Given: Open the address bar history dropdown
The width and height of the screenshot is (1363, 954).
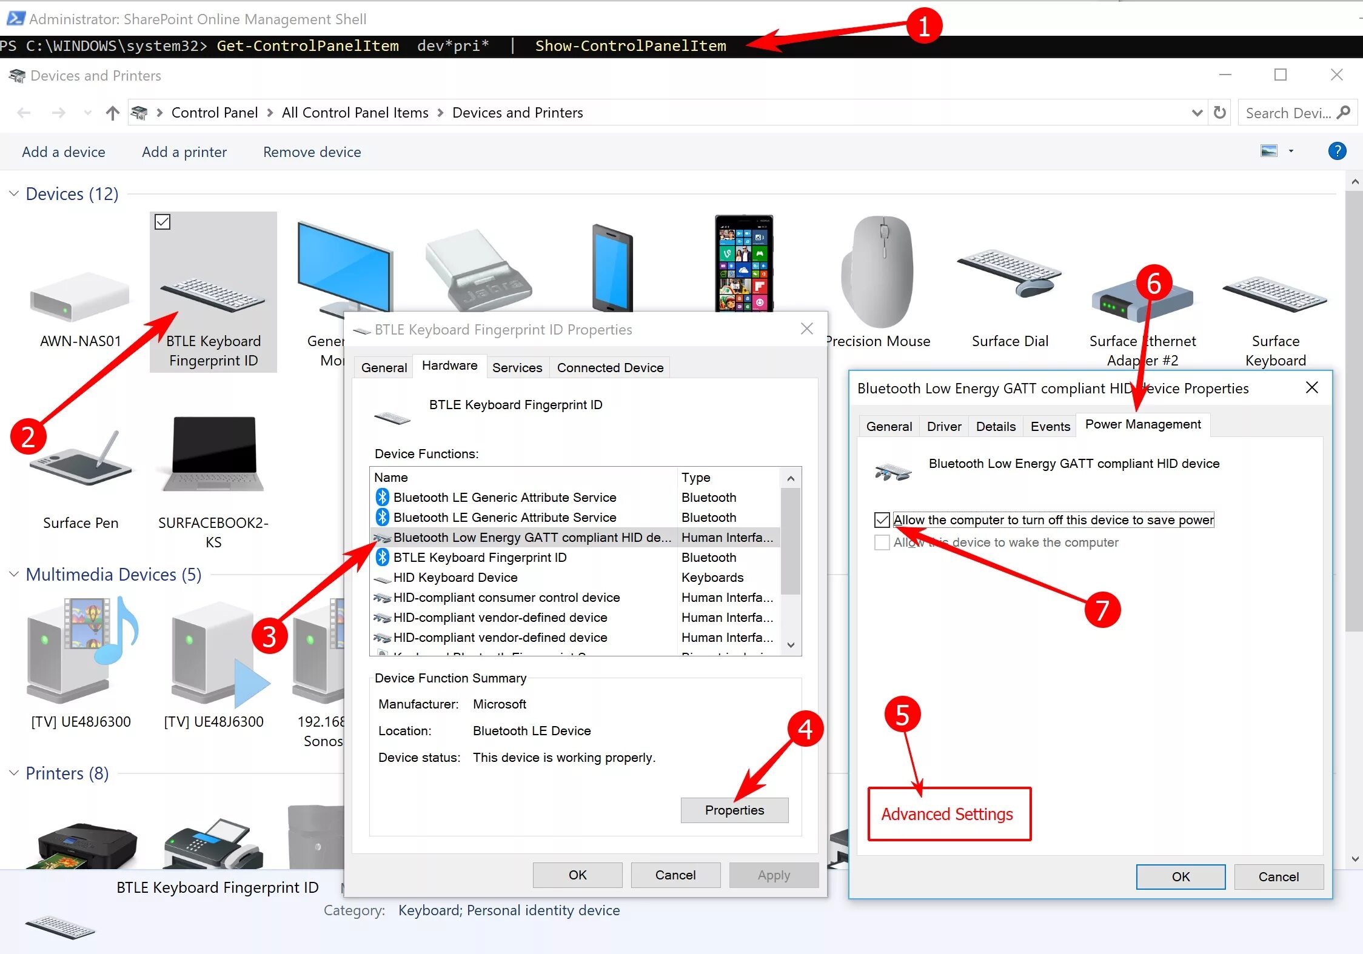Looking at the screenshot, I should tap(1197, 113).
